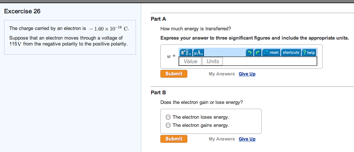Reset the Part A answer

coord(271,53)
